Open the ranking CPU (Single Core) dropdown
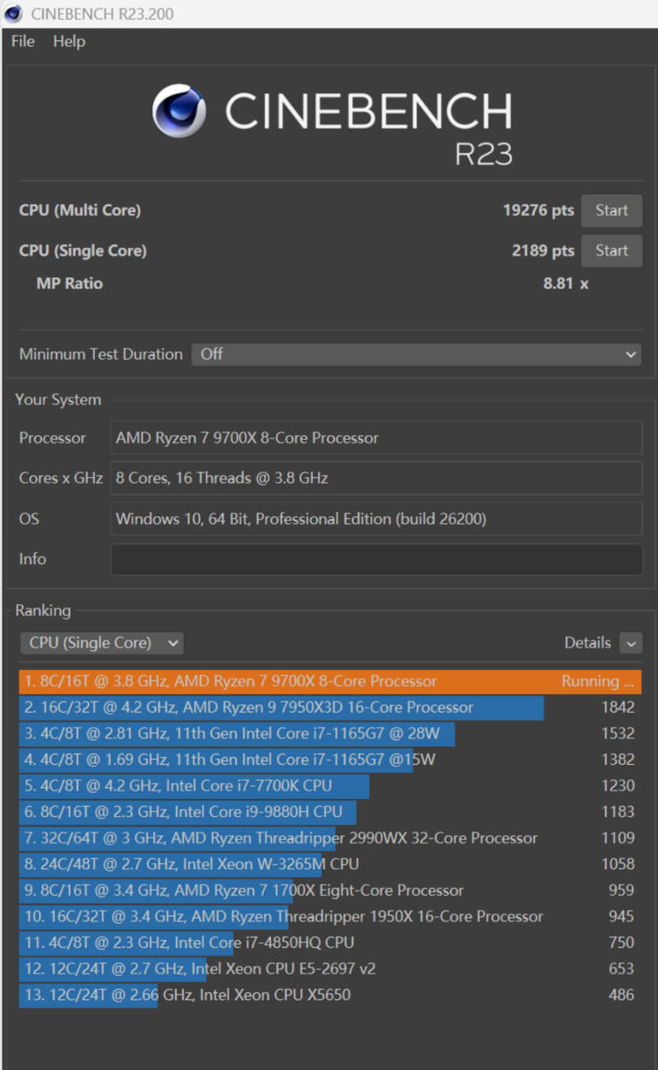 tap(101, 643)
